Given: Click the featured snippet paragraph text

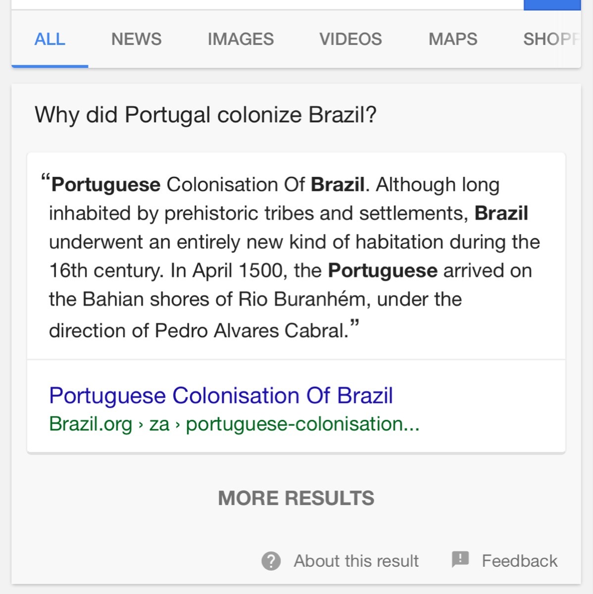Looking at the screenshot, I should (x=295, y=243).
